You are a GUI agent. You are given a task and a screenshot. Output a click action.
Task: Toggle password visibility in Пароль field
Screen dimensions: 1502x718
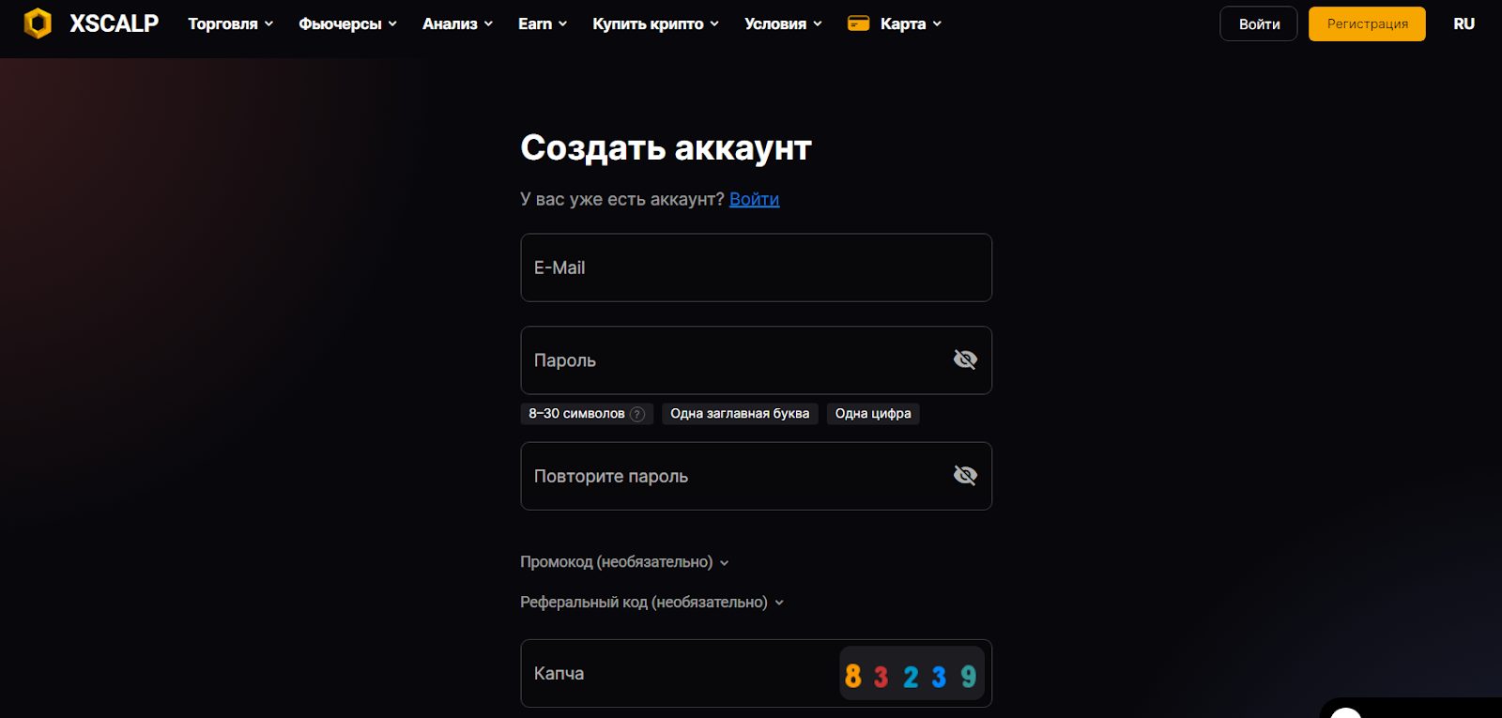click(x=965, y=359)
